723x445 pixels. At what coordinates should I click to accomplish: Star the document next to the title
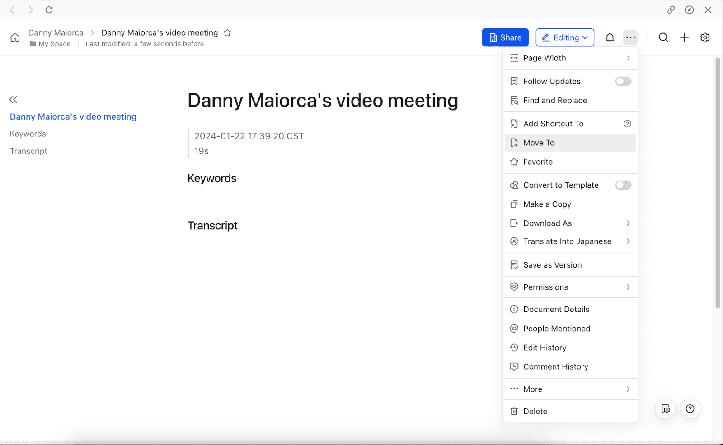(227, 32)
